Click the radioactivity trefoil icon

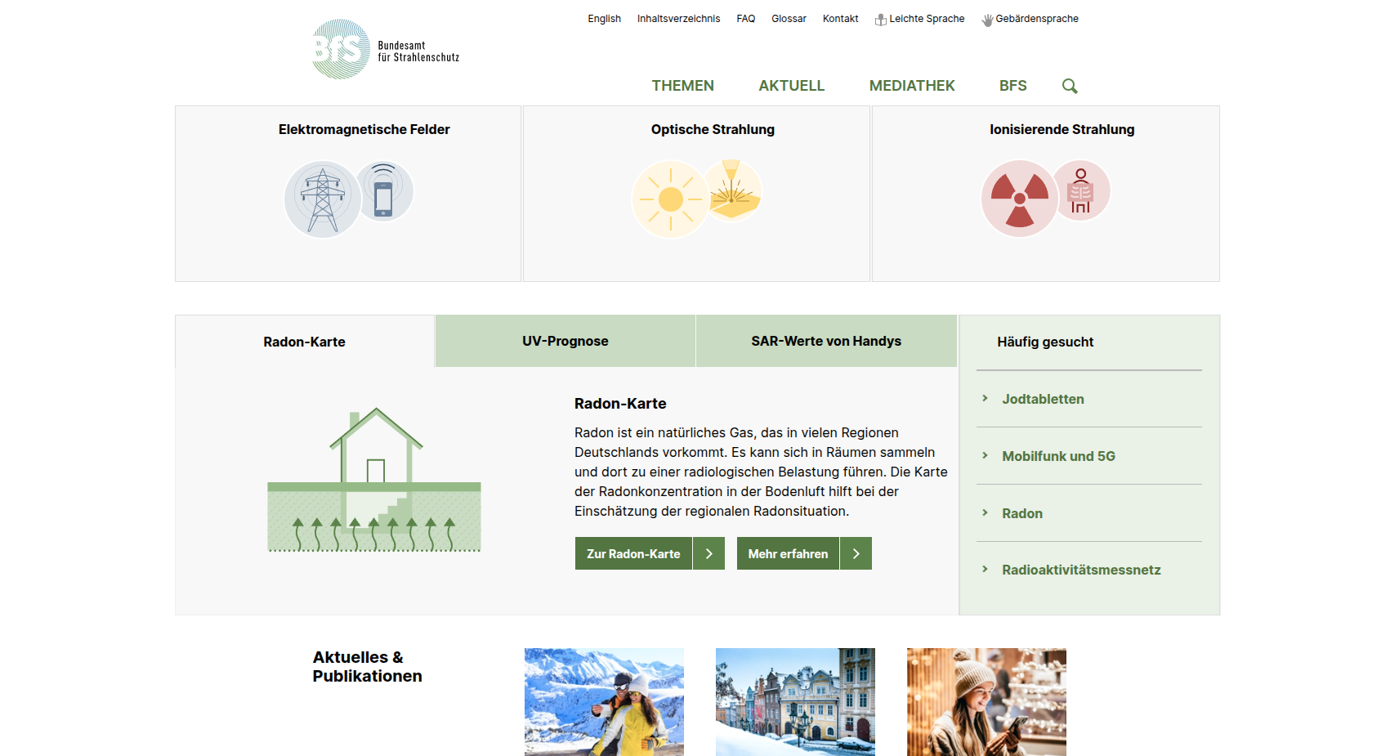click(1019, 199)
